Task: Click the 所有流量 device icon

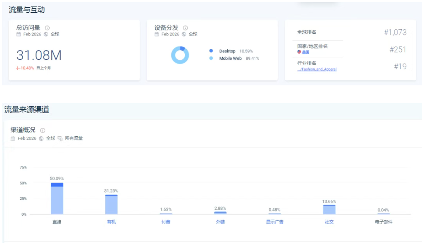Action: point(60,139)
